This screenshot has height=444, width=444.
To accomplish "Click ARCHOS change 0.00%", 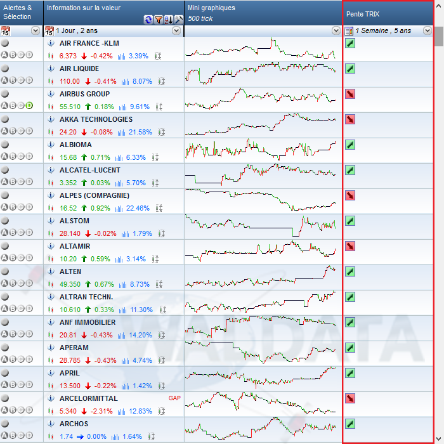I will click(x=96, y=436).
